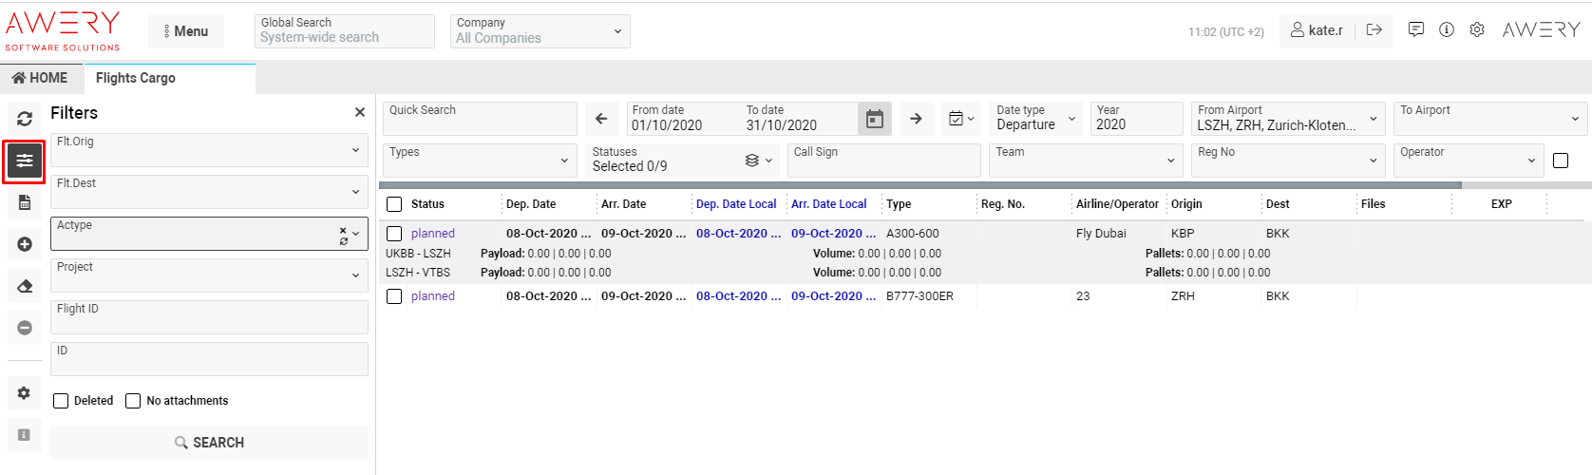Click the SEARCH button
The width and height of the screenshot is (1592, 475).
click(x=209, y=443)
